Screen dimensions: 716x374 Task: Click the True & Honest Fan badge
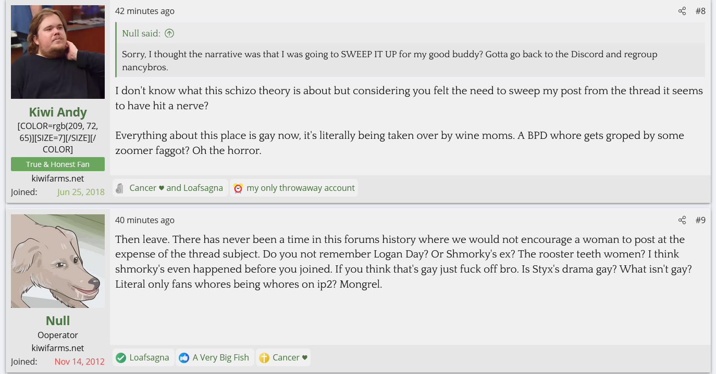58,164
